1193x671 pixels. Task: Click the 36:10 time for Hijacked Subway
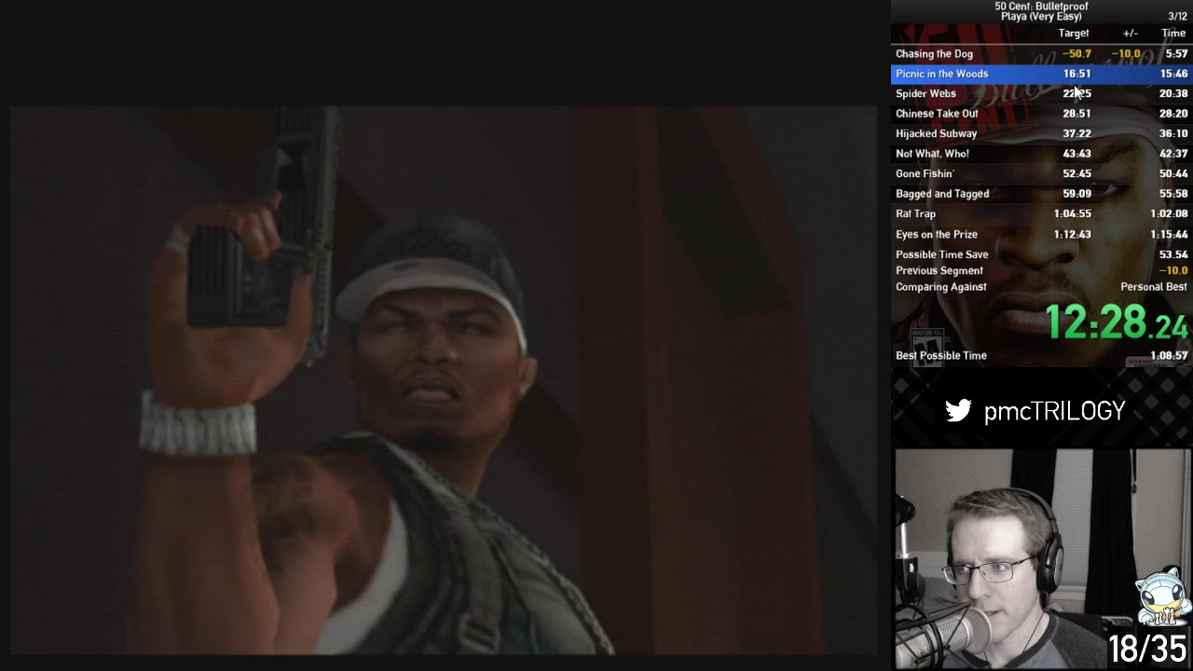coord(1173,133)
